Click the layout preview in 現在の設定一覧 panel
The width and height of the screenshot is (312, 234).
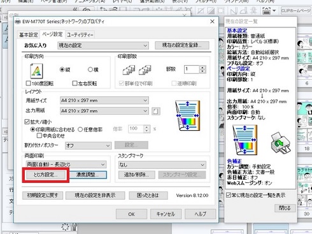click(x=245, y=140)
